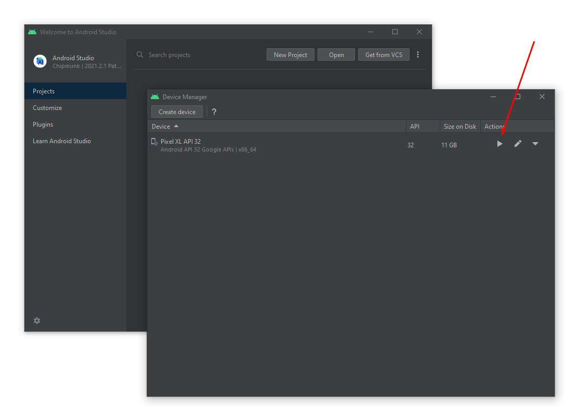This screenshot has height=413, width=579.
Task: Focus the Search projects field
Action: pyautogui.click(x=200, y=55)
